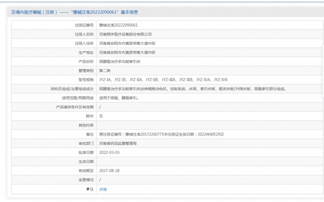Click the 附件 value 无

pyautogui.click(x=101, y=116)
